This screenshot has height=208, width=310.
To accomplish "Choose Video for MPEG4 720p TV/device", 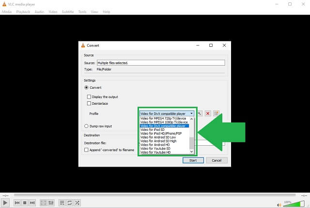I will pyautogui.click(x=165, y=118).
